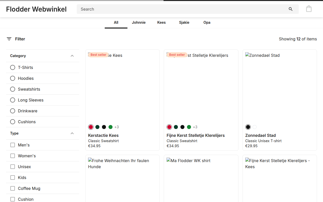Select the Hoodies category radio button

13,78
